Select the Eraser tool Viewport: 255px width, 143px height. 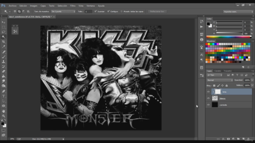pyautogui.click(x=4, y=71)
